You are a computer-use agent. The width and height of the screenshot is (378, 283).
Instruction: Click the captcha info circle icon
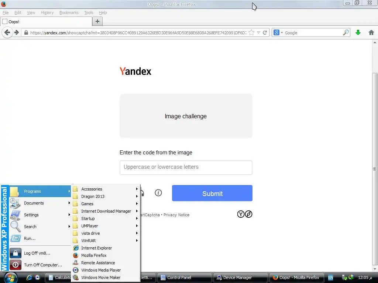[x=158, y=193]
